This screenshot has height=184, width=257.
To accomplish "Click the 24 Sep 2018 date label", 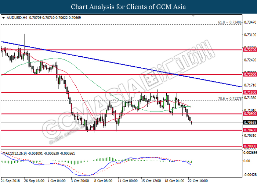I will 10,181.
